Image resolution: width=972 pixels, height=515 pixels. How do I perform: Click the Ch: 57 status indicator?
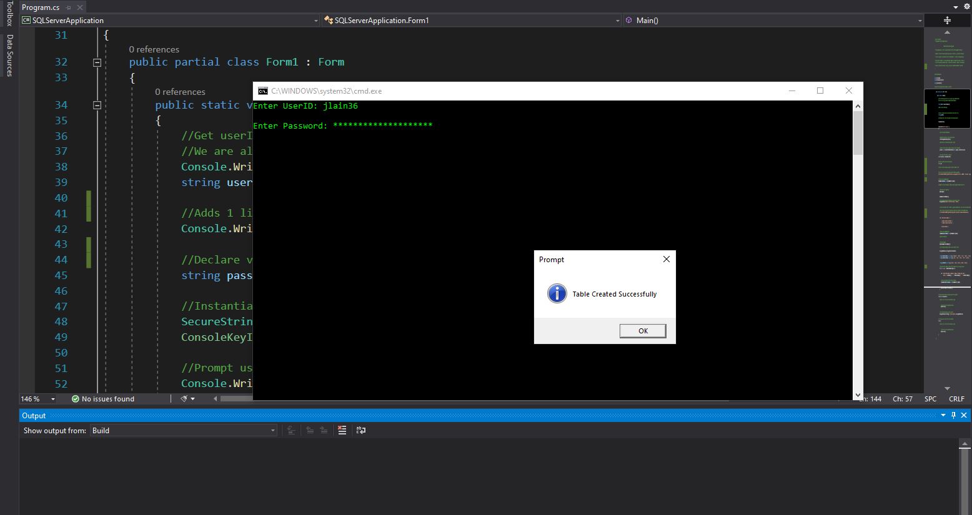[903, 399]
